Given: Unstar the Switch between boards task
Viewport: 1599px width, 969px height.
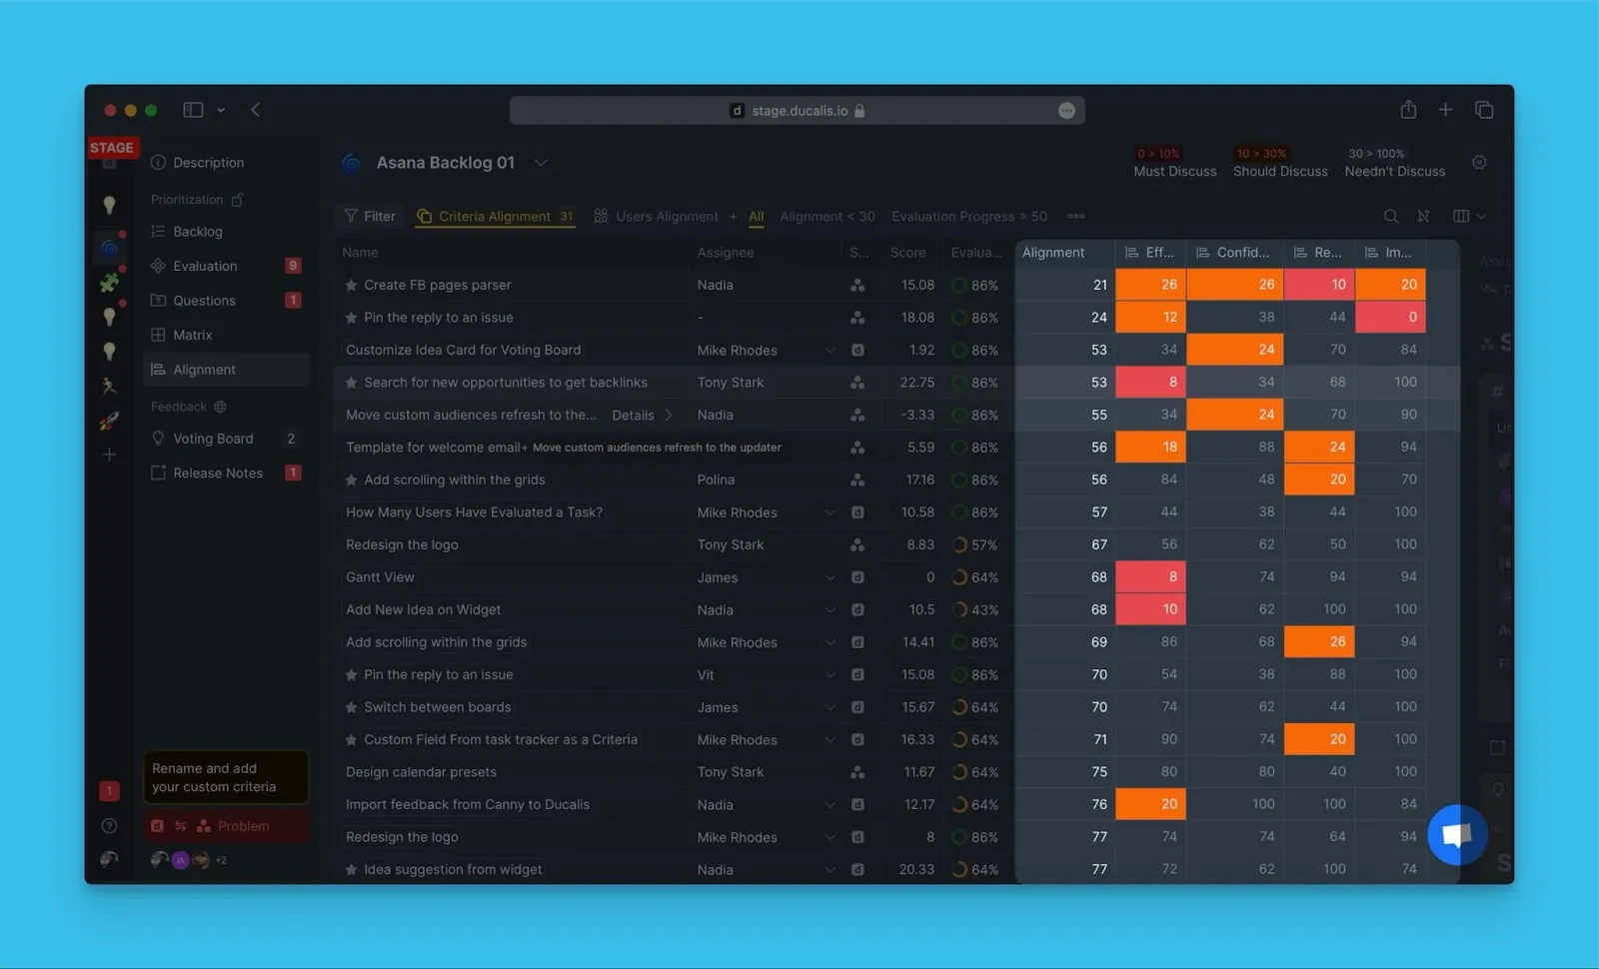Looking at the screenshot, I should (x=351, y=708).
